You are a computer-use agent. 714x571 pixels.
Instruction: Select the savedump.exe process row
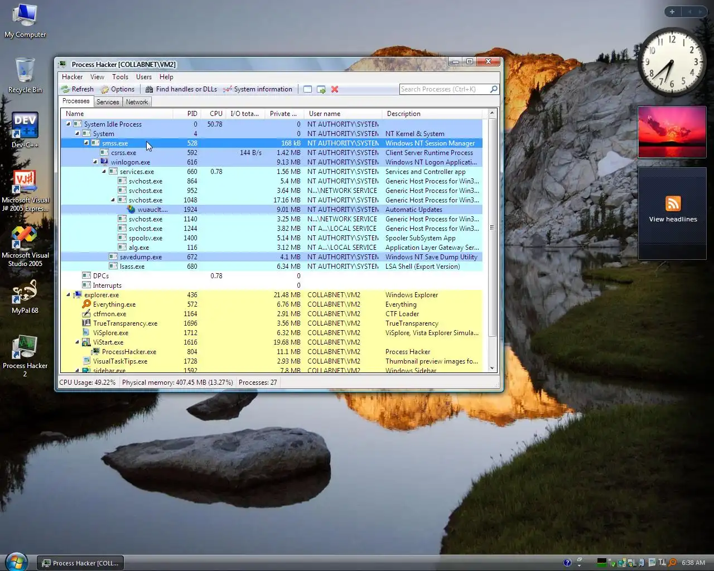272,257
